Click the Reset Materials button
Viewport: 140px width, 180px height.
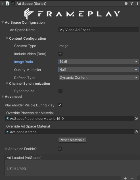72,140
